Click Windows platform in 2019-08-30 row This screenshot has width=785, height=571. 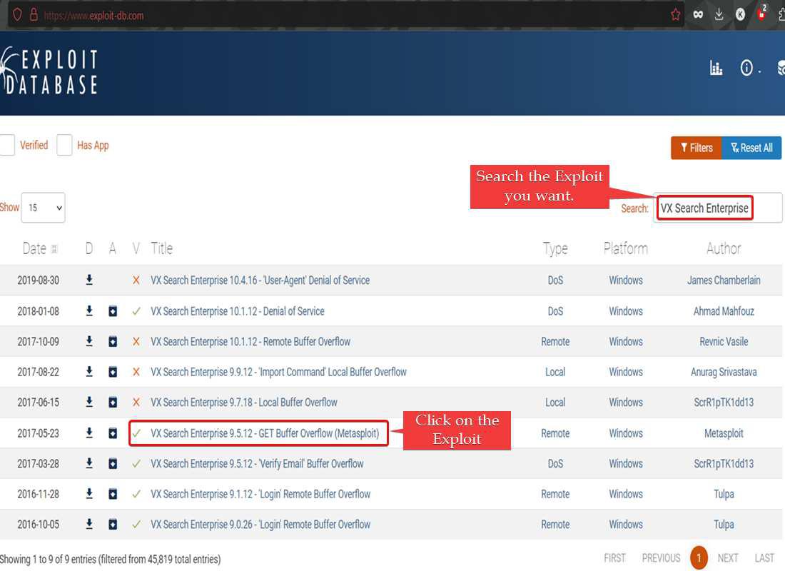(x=626, y=280)
